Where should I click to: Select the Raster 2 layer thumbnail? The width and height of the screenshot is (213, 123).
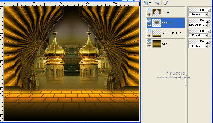pyautogui.click(x=156, y=23)
